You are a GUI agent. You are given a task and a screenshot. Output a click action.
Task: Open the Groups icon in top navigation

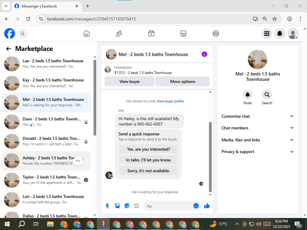click(216, 34)
